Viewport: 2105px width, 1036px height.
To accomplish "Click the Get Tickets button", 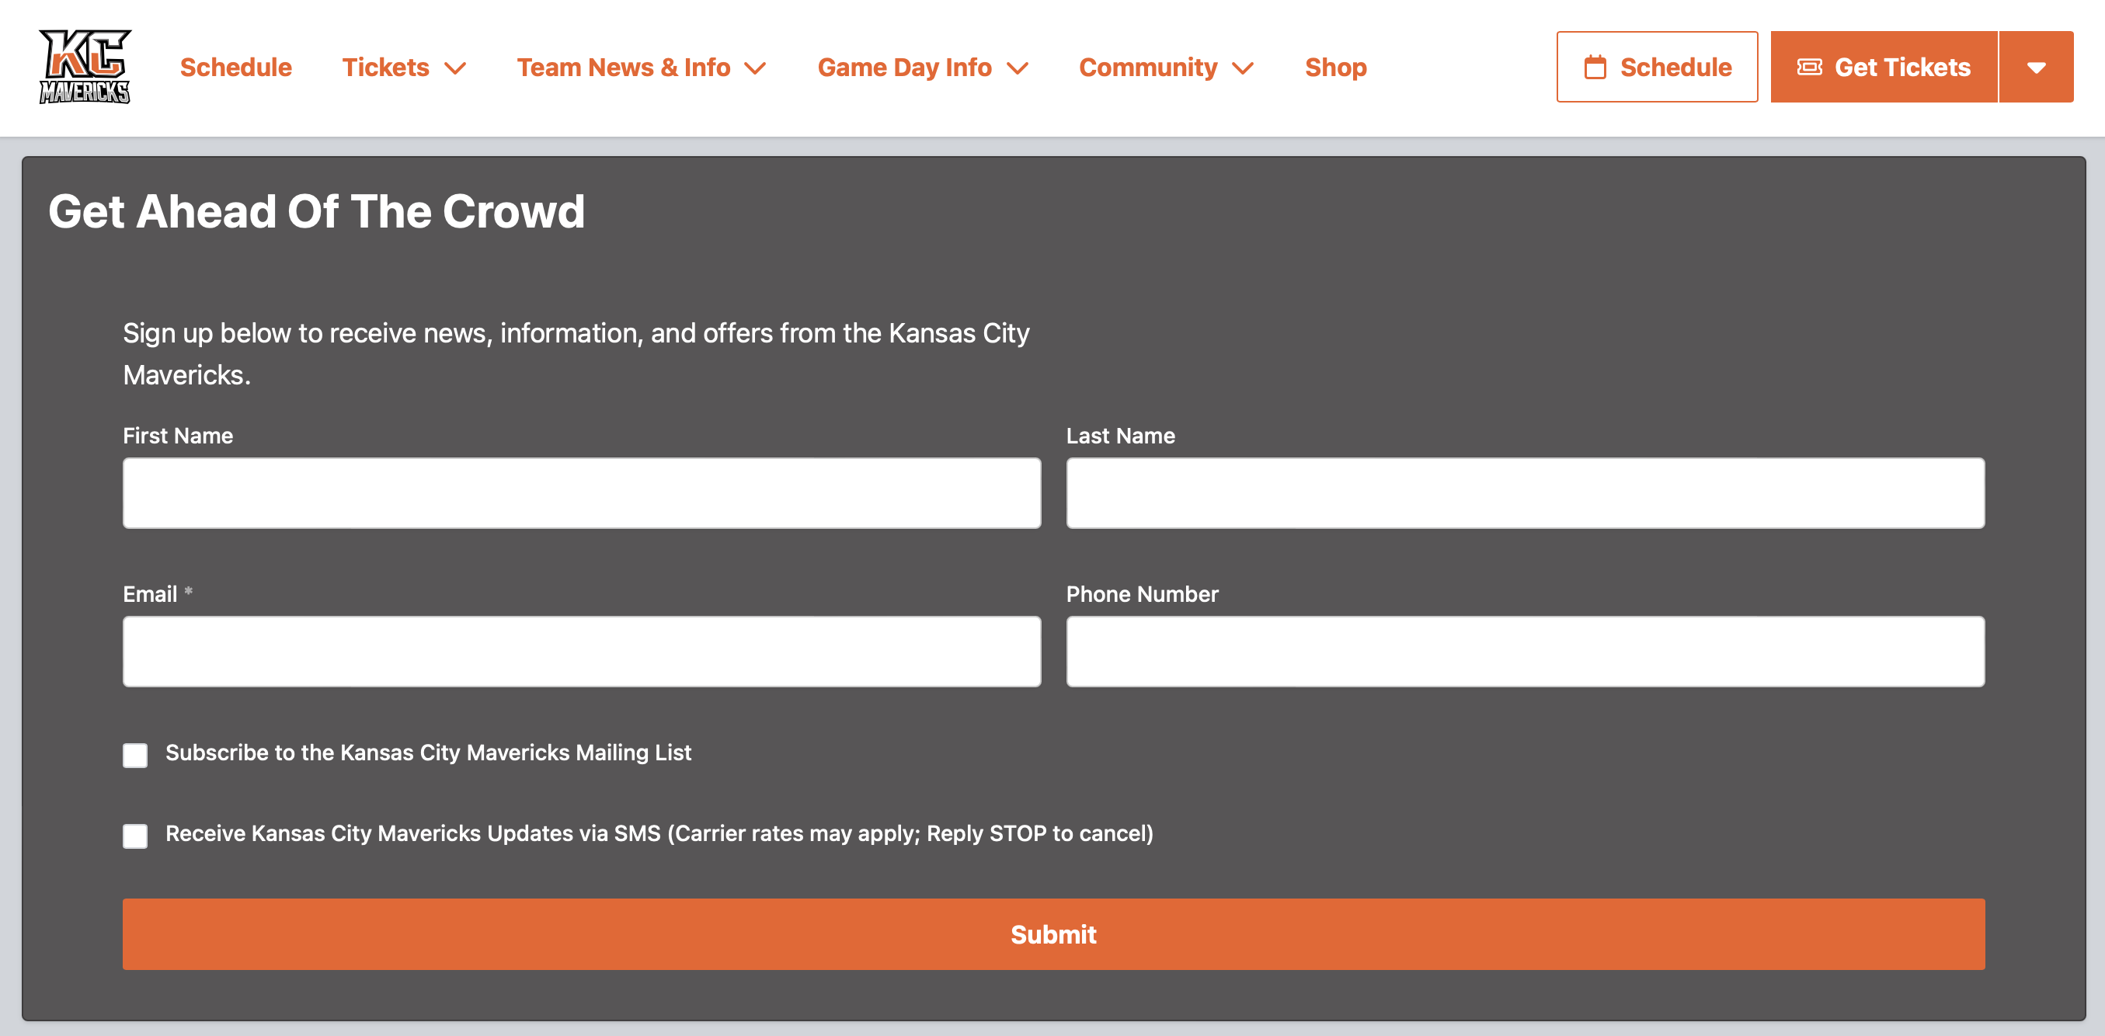I will click(x=1884, y=67).
